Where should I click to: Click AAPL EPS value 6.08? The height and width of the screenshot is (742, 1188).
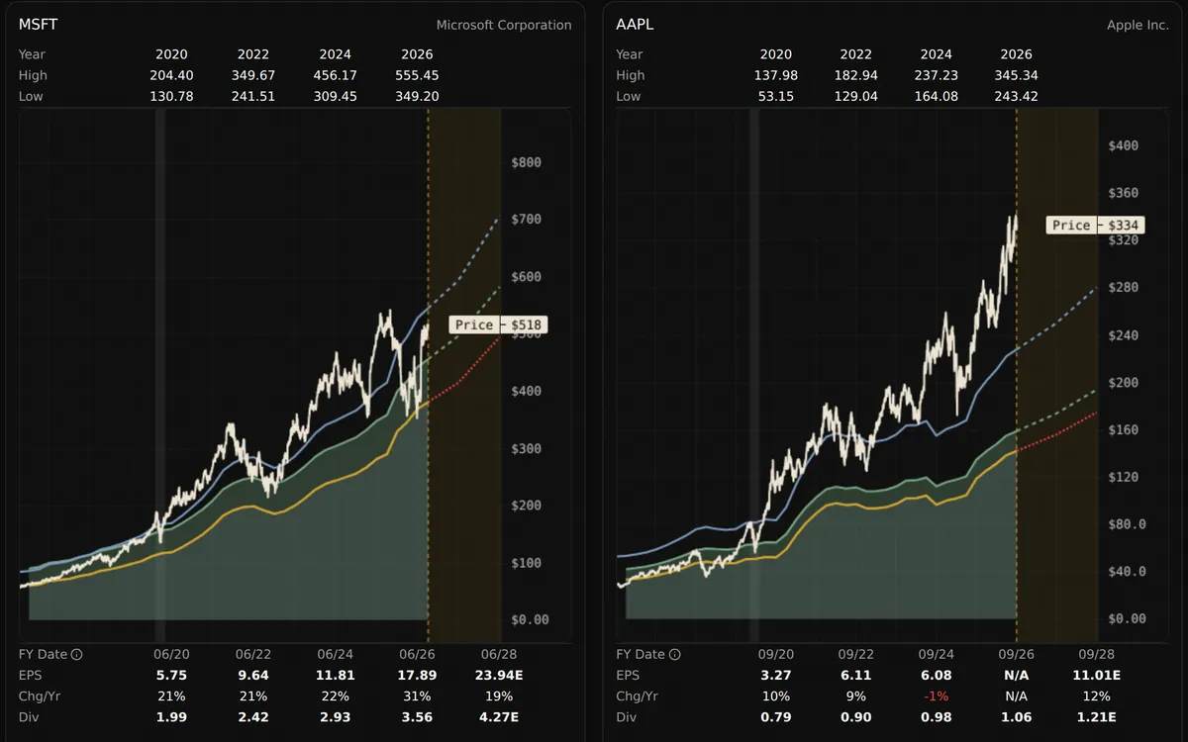(x=937, y=676)
